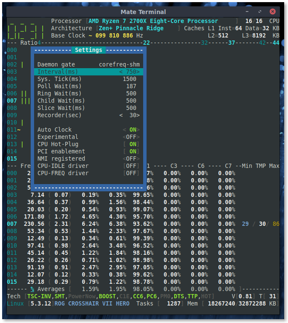Click frequency 171.80 for core 006
Image resolution: width=288 pixels, height=323 pixels.
click(x=34, y=217)
